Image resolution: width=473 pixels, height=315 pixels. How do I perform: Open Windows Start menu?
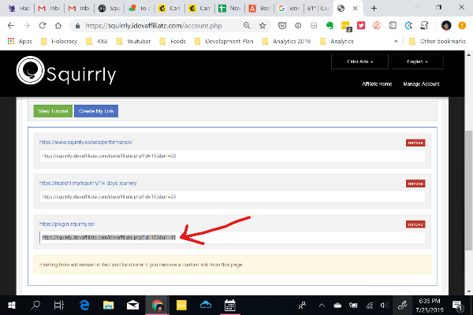12,306
